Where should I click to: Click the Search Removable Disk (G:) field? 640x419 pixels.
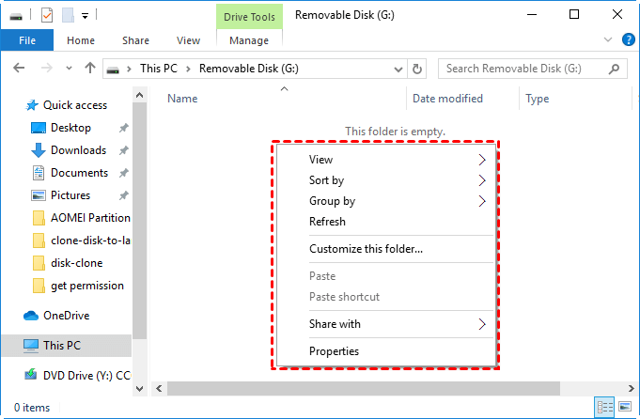522,69
